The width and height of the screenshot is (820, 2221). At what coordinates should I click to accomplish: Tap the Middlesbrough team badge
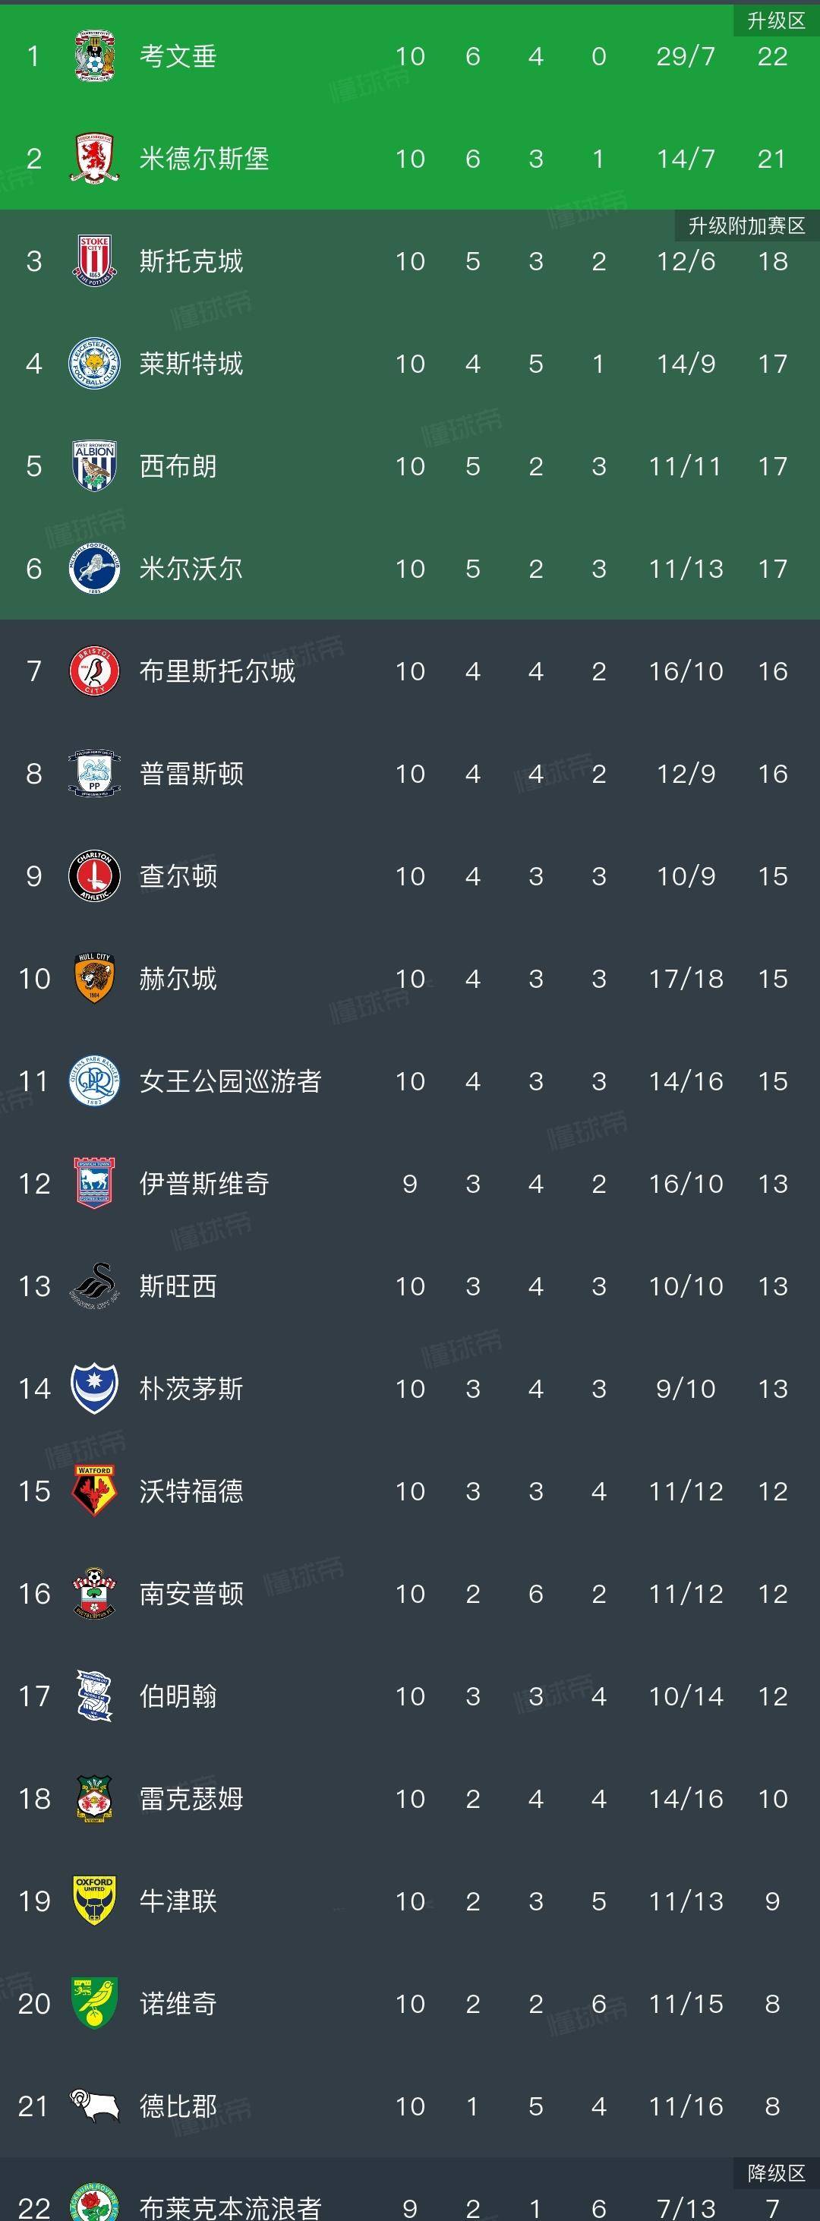[x=94, y=159]
